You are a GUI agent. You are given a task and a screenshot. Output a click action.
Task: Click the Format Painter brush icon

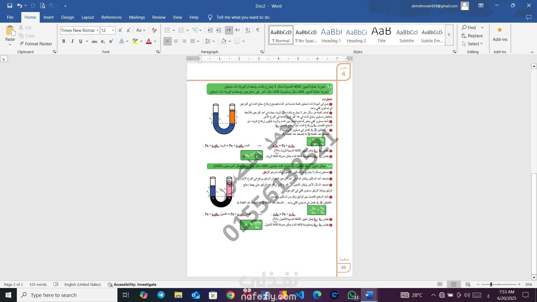(x=21, y=44)
